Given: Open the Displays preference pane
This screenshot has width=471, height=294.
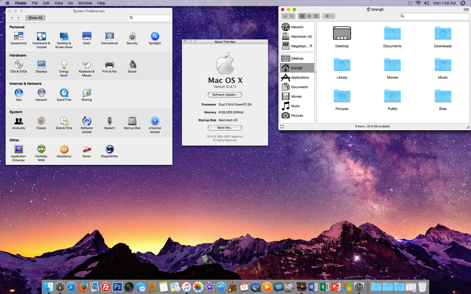Looking at the screenshot, I should tap(41, 67).
